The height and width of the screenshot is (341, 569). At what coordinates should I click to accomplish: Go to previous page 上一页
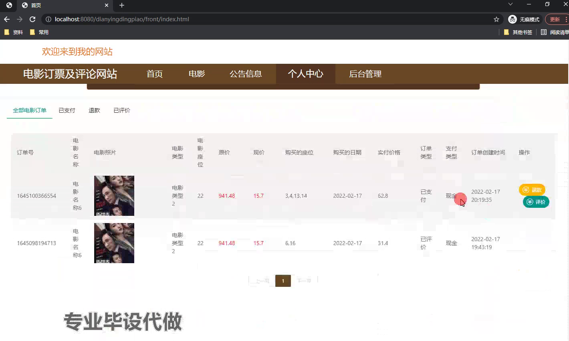[x=262, y=280]
